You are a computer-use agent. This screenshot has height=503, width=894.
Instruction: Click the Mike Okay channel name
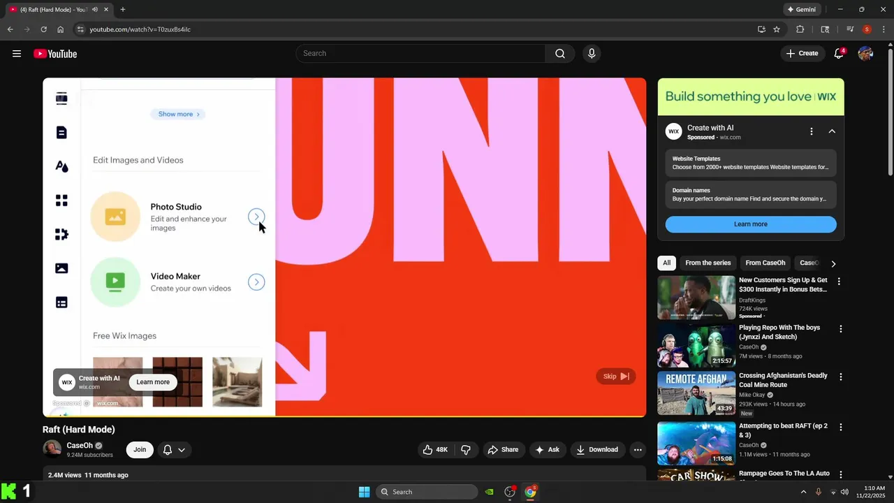[x=752, y=395]
